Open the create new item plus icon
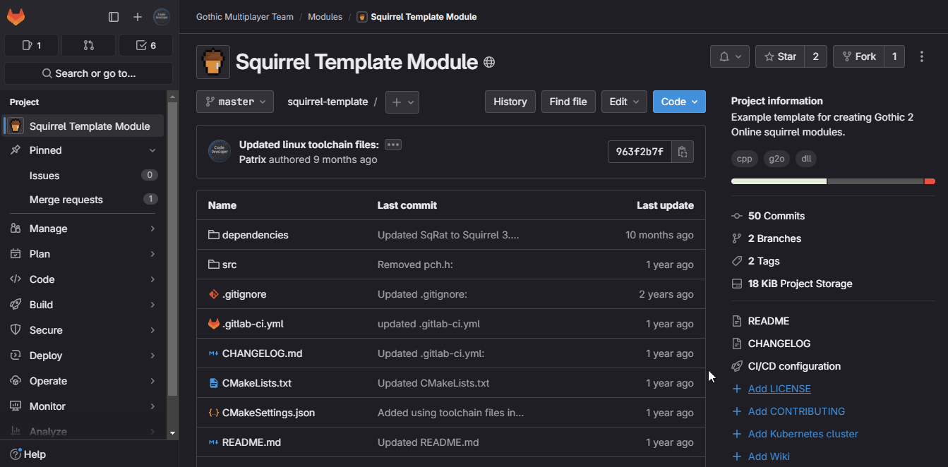The image size is (948, 467). [138, 16]
